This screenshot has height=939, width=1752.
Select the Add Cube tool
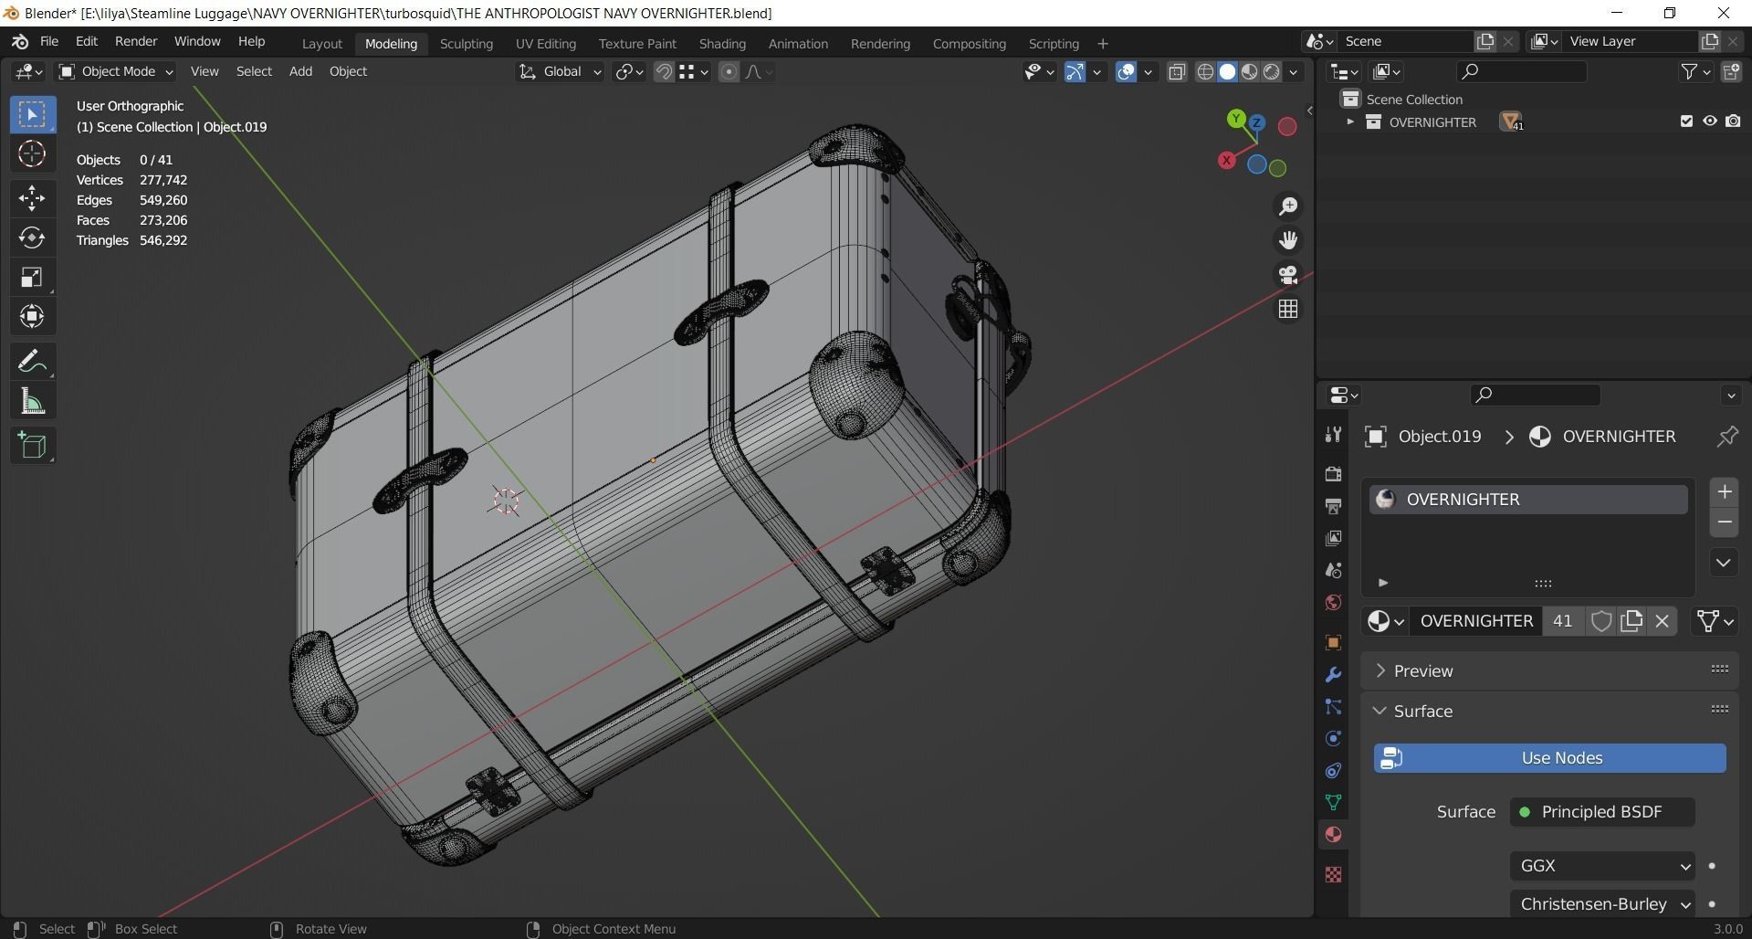pos(32,446)
